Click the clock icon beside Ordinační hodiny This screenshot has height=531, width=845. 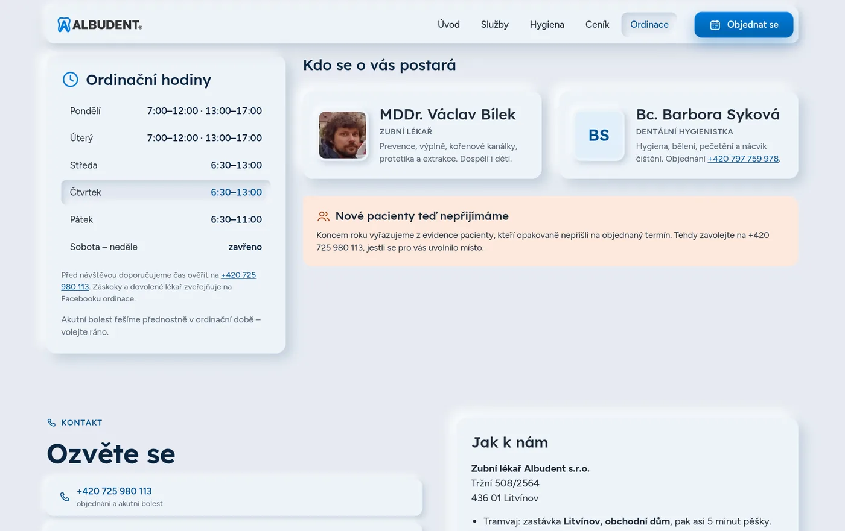(71, 80)
